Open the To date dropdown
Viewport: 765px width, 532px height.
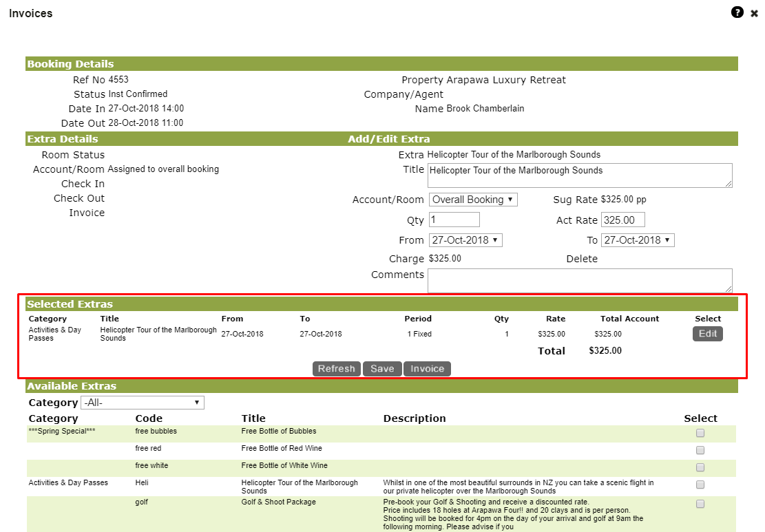pos(638,240)
